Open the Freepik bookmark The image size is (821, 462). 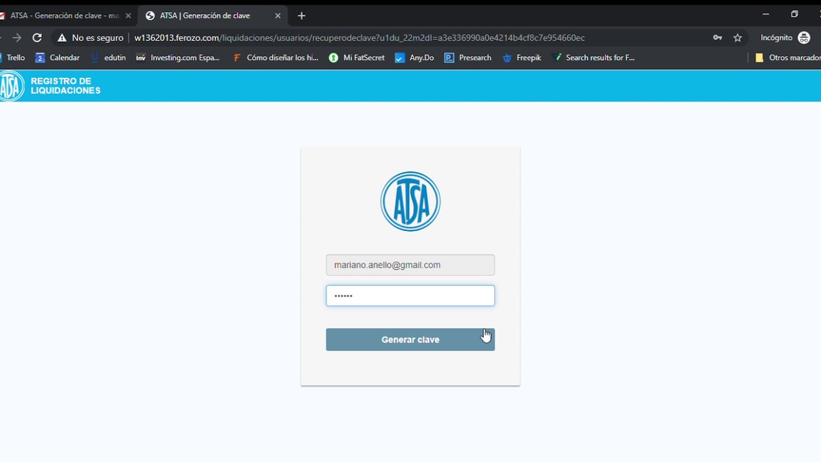(522, 58)
